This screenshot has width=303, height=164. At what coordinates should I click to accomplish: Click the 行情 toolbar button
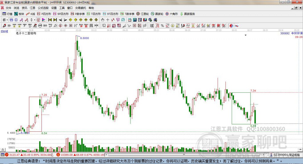tap(7, 14)
